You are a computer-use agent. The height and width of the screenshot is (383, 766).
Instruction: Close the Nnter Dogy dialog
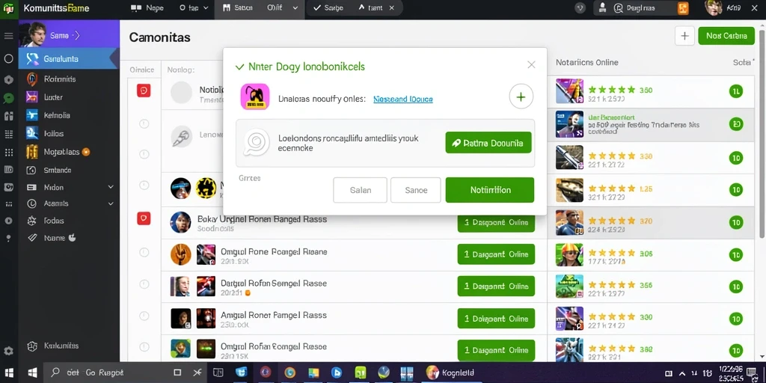532,64
